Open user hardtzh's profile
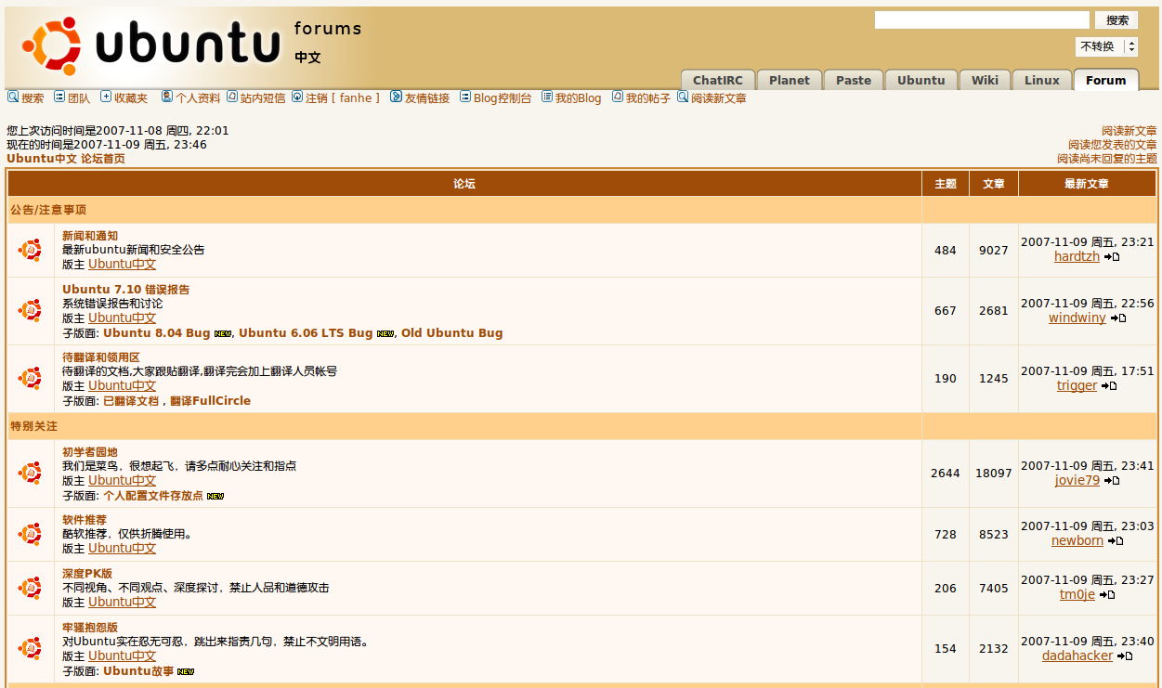The height and width of the screenshot is (688, 1162). tap(1077, 257)
